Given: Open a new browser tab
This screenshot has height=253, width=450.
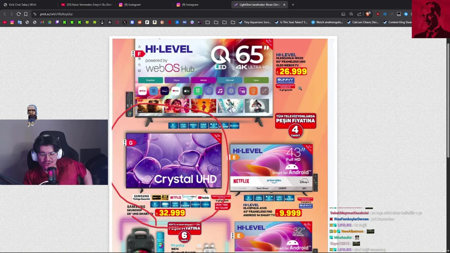Looking at the screenshot, I should click(x=293, y=5).
